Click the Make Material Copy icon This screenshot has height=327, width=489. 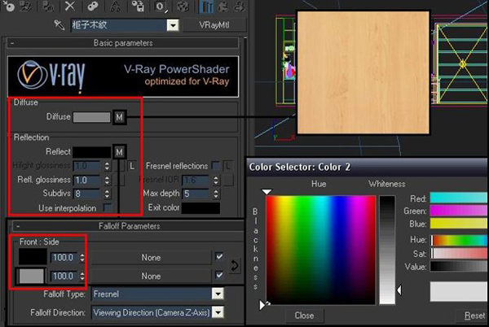(93, 7)
